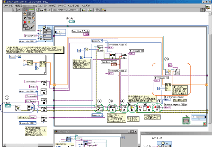Click the 10000 loop count constant
212x147 pixels.
[x=12, y=57]
